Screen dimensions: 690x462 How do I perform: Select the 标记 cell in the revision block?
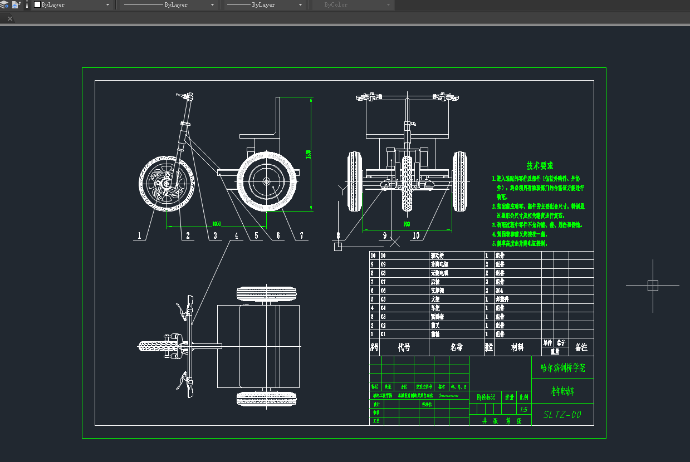[375, 386]
